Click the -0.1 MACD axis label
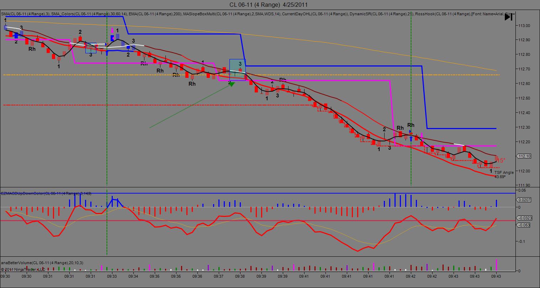The height and width of the screenshot is (288, 540). pyautogui.click(x=521, y=241)
